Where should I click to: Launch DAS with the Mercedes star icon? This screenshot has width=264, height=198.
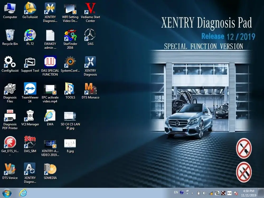pos(90,35)
